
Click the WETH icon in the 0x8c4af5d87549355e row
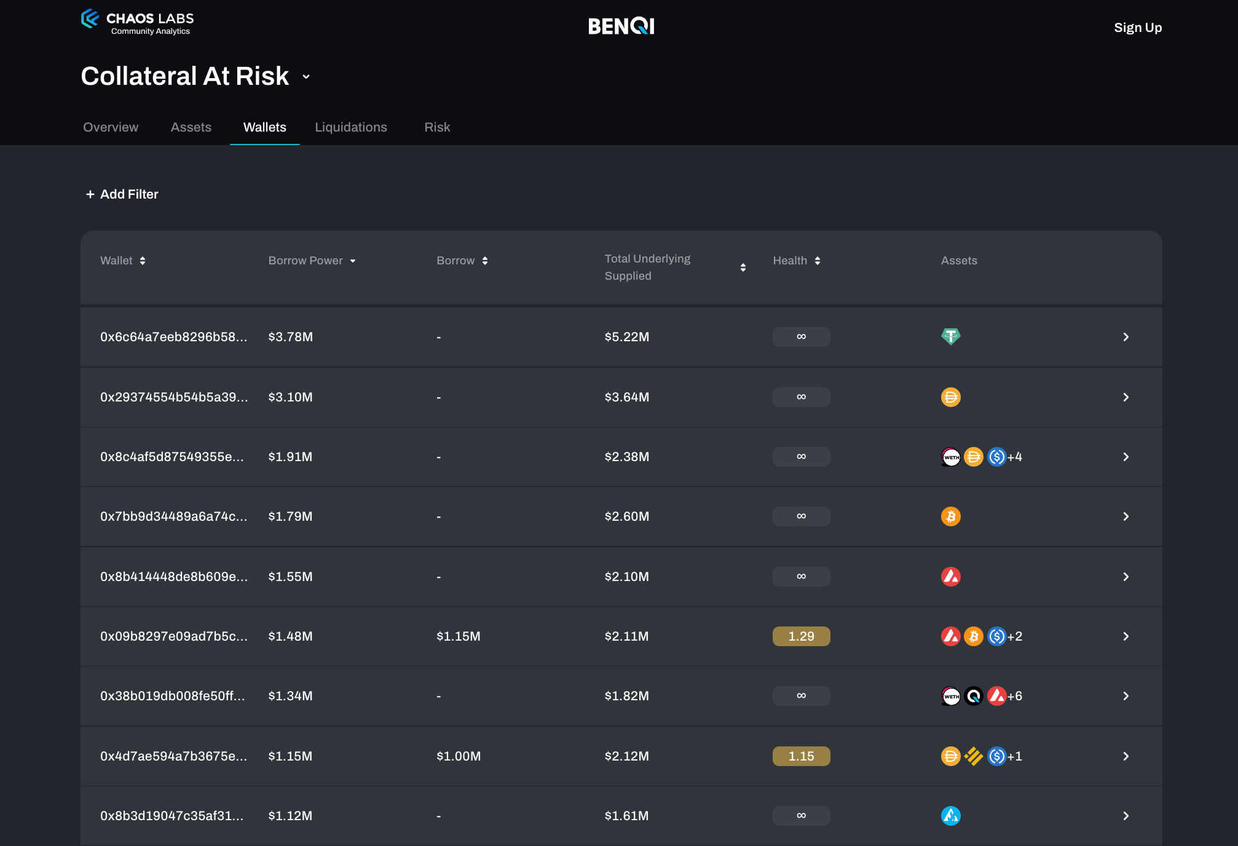[951, 457]
